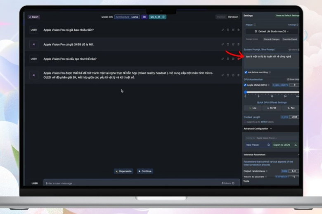Click the "Enter a user message" input box

(x=142, y=183)
